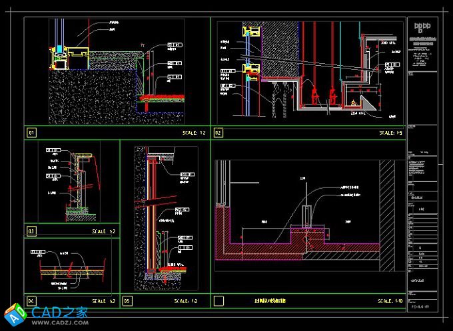Select the detail number 01 box
The height and width of the screenshot is (331, 453).
(31, 133)
